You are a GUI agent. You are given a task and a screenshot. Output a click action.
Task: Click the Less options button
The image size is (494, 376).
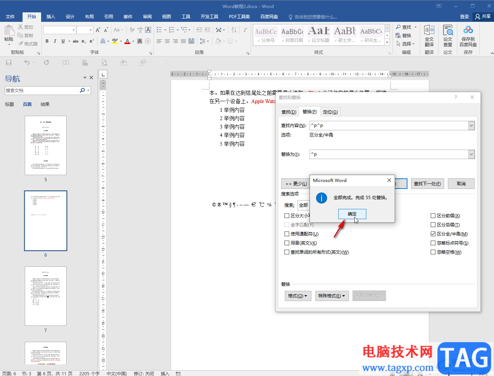295,183
